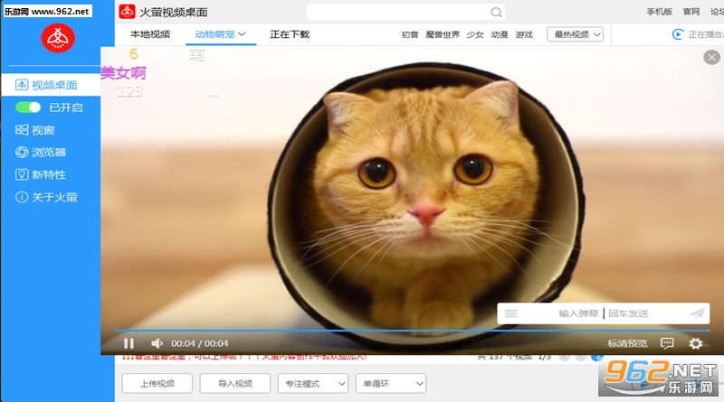The height and width of the screenshot is (402, 724).
Task: Turn off the 已开启 toggle switch
Action: 28,108
